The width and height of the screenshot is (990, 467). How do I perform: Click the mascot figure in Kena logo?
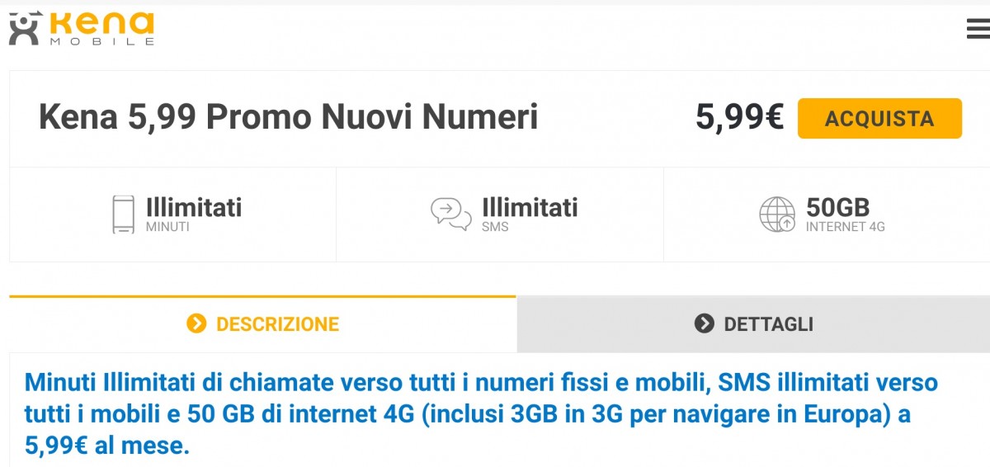click(26, 29)
